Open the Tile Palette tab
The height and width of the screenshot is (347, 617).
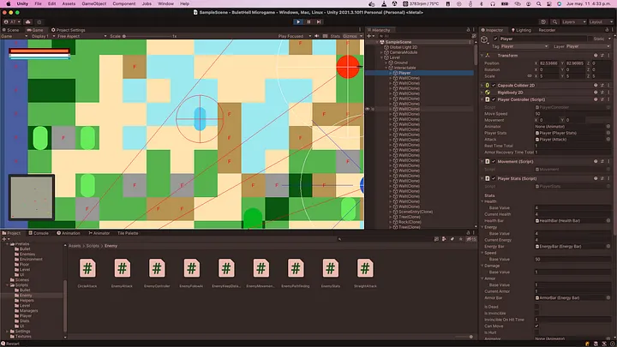click(128, 233)
